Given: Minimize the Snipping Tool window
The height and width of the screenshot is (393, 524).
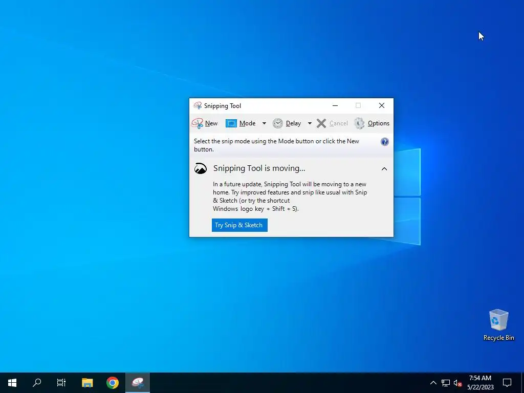Looking at the screenshot, I should 335,105.
